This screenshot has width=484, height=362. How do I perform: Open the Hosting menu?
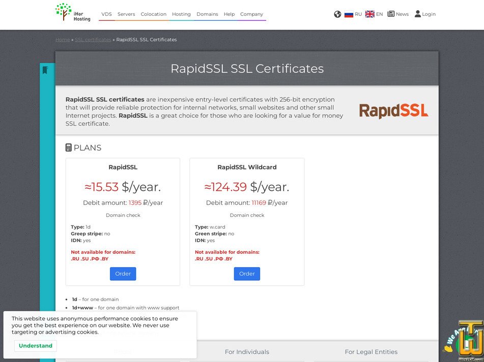point(181,14)
